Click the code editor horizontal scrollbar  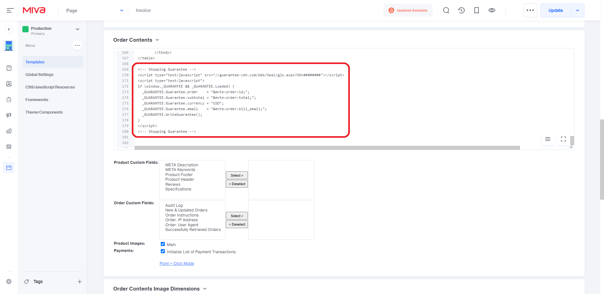pyautogui.click(x=327, y=148)
